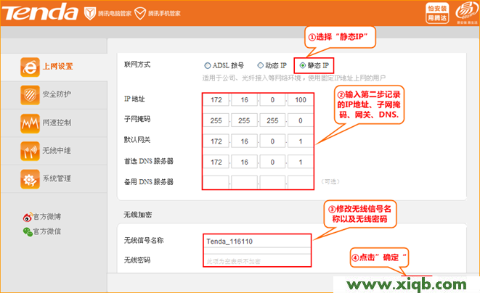This screenshot has width=480, height=293.
Task: Click the 无线信号名称 text field
Action: 257,242
